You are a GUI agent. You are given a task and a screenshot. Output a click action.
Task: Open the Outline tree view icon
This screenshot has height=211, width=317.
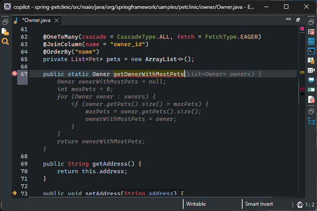tap(311, 121)
